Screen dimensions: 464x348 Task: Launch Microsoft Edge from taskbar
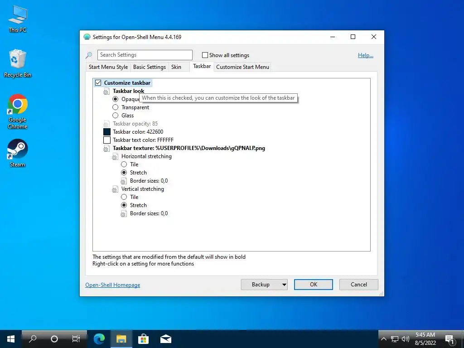99,339
